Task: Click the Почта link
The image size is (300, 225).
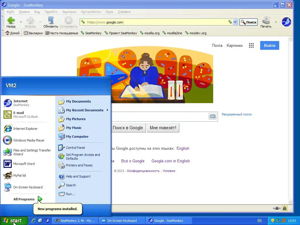Action: coord(217,45)
